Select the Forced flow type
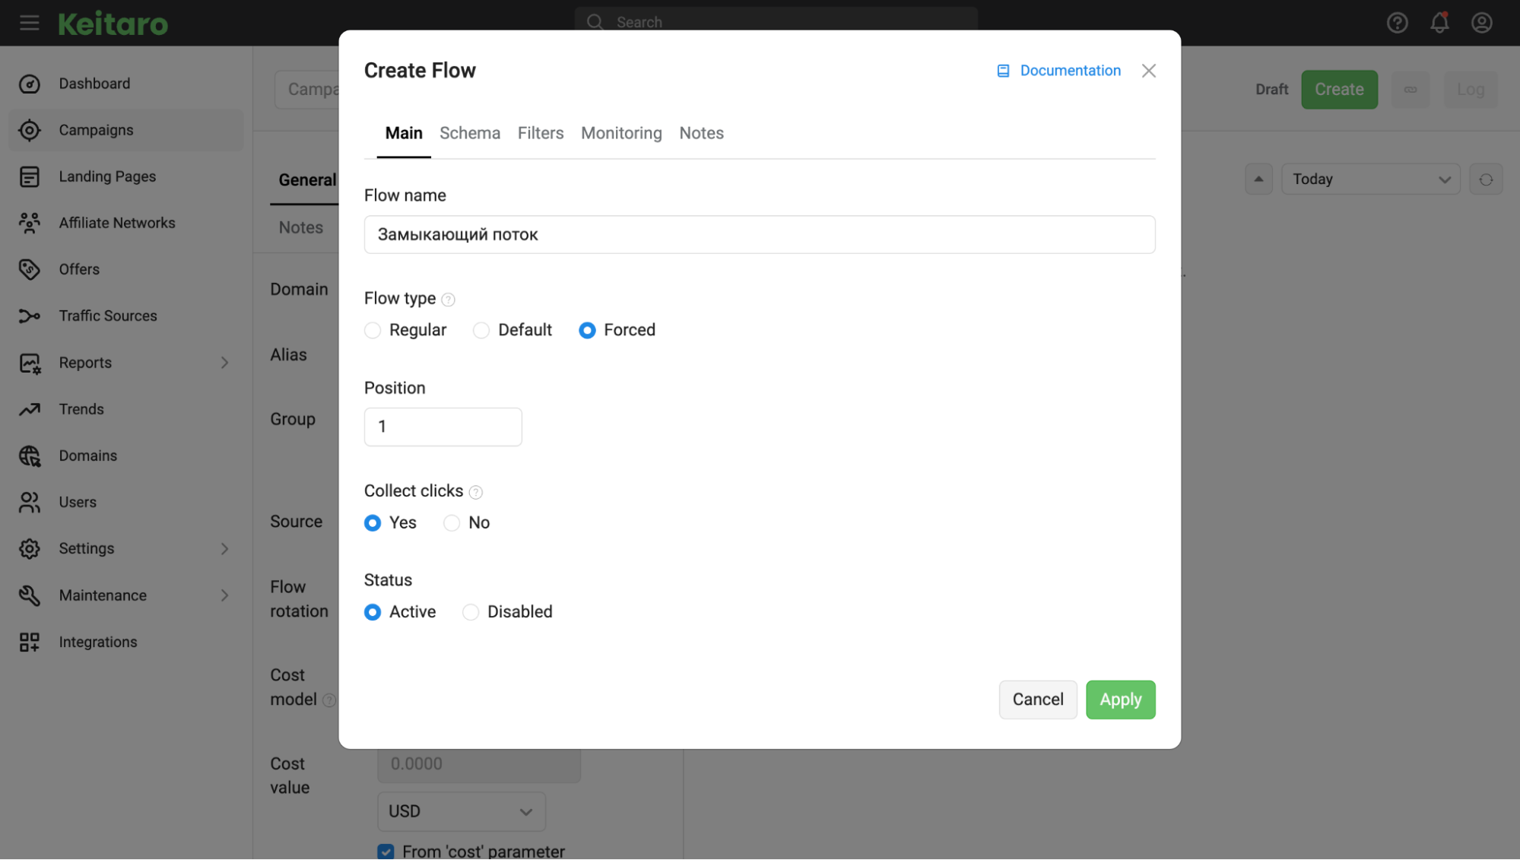Image resolution: width=1520 pixels, height=860 pixels. coord(587,330)
